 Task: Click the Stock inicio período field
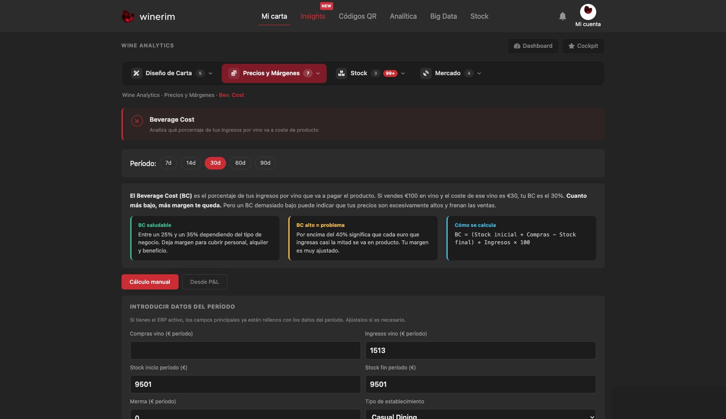245,384
